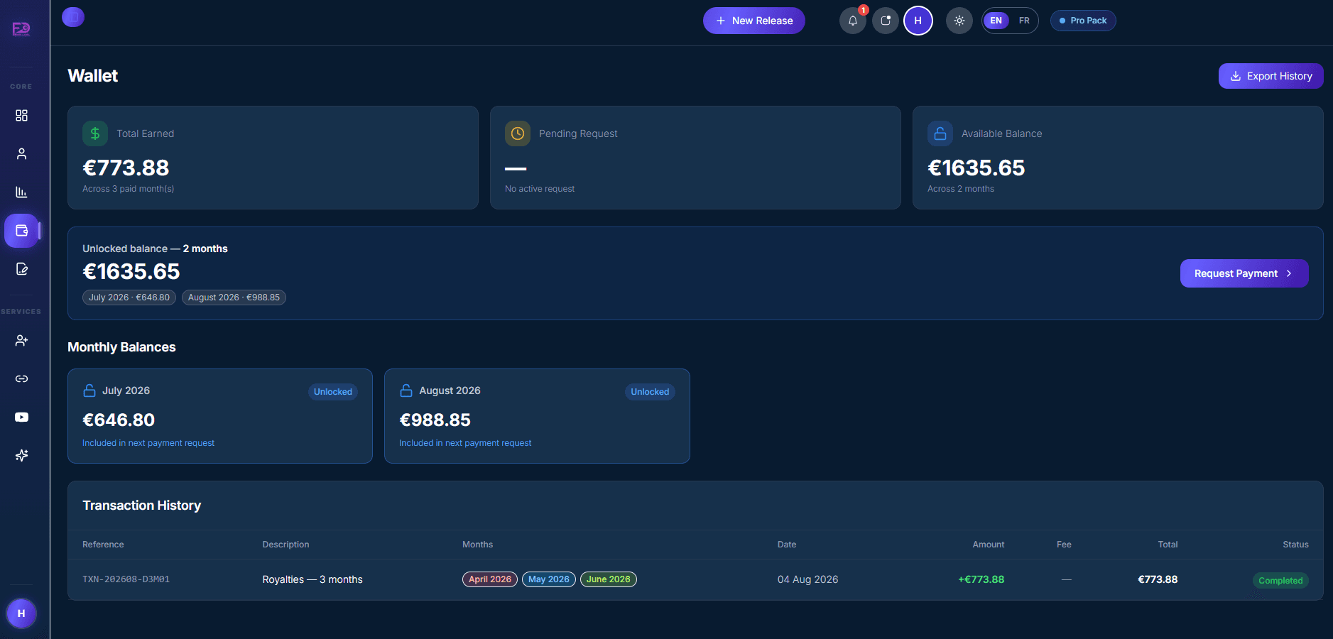Click the 04 Aug 2026 date cell

pyautogui.click(x=807, y=579)
